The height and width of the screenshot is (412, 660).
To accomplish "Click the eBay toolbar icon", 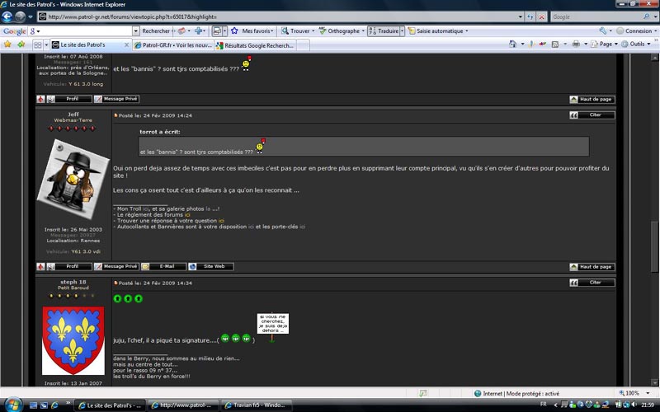I will coord(543,44).
